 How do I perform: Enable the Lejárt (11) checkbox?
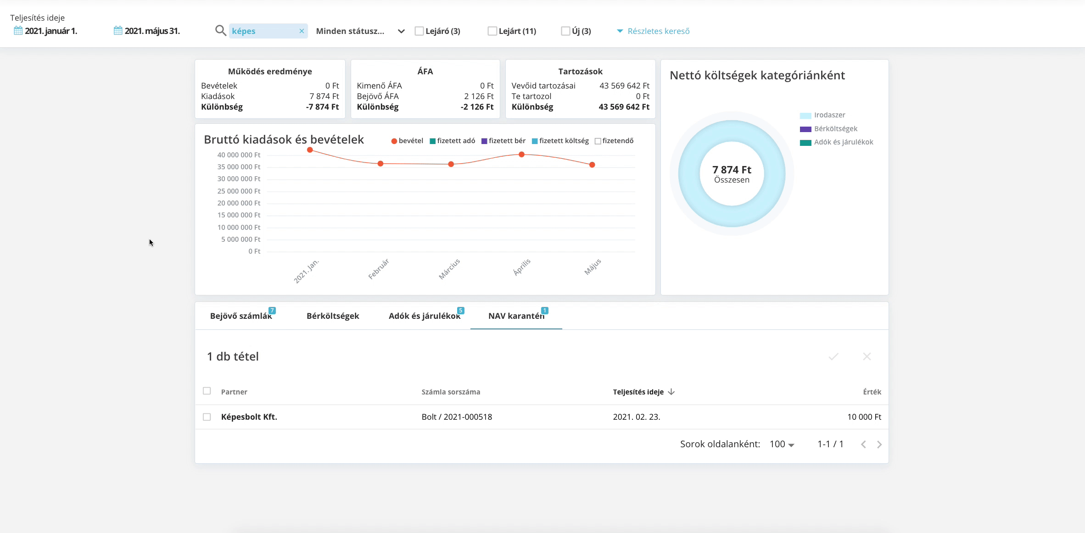(492, 31)
